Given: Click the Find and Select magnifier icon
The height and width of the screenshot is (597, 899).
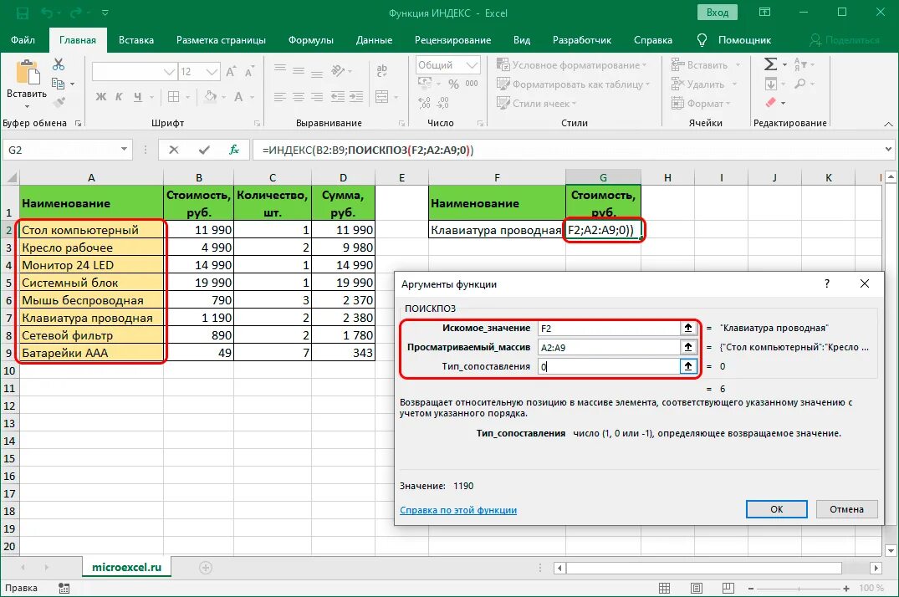Looking at the screenshot, I should pos(799,84).
